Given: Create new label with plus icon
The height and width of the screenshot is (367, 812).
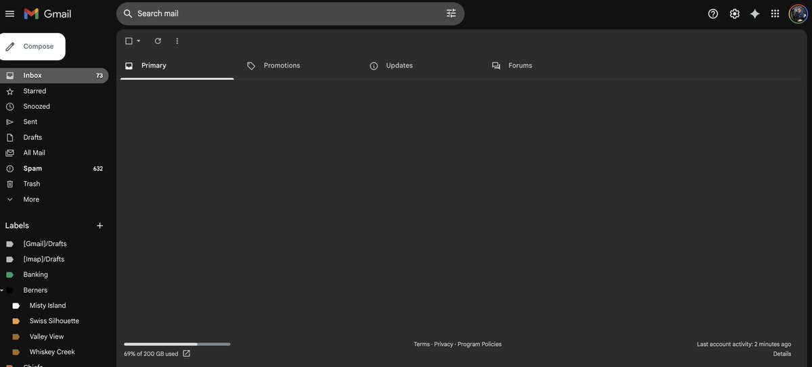Looking at the screenshot, I should pos(100,226).
